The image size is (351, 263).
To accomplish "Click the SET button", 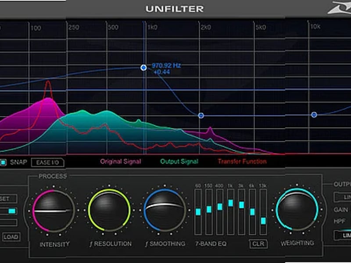I will pyautogui.click(x=6, y=198).
